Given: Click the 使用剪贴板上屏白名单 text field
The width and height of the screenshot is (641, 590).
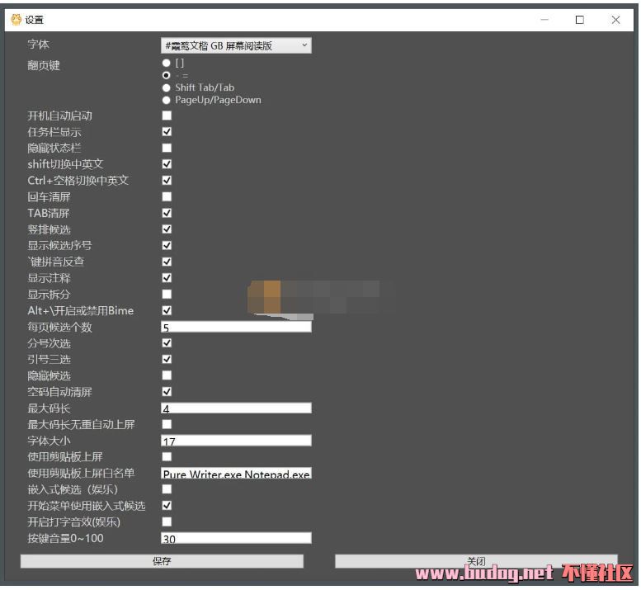Looking at the screenshot, I should [x=236, y=473].
